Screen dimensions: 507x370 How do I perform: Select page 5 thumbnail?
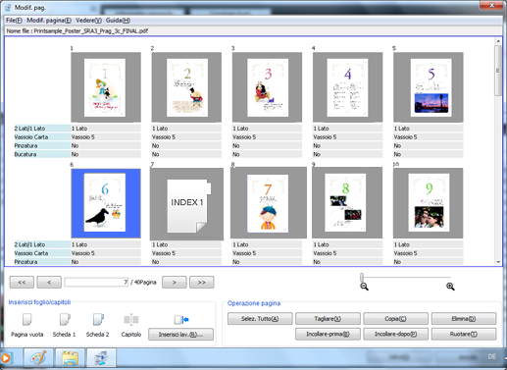point(429,87)
